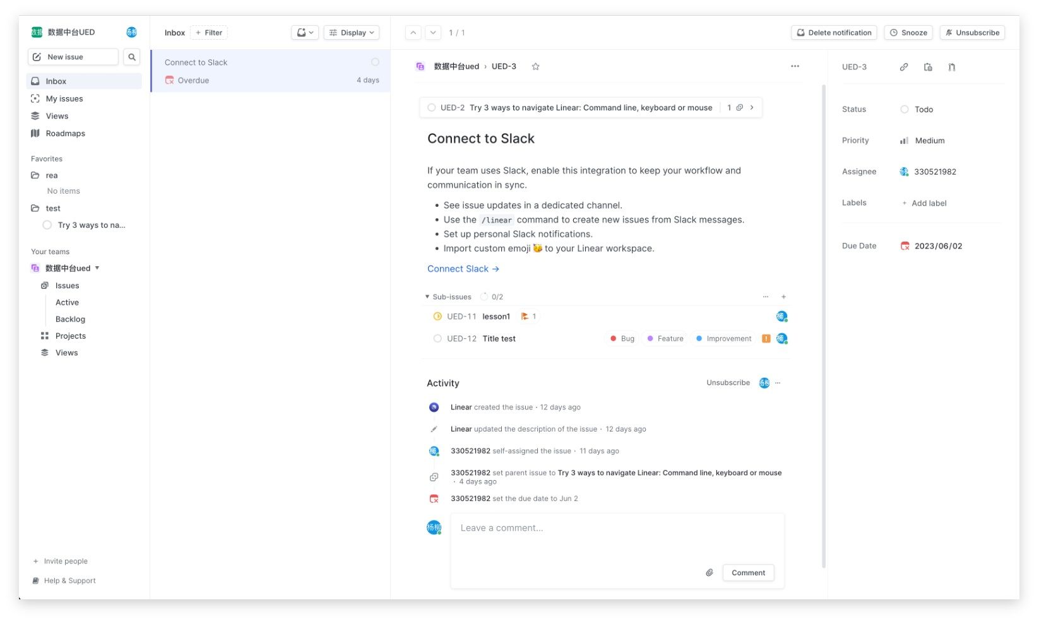Focus the Leave a comment field
The height and width of the screenshot is (622, 1039).
617,536
